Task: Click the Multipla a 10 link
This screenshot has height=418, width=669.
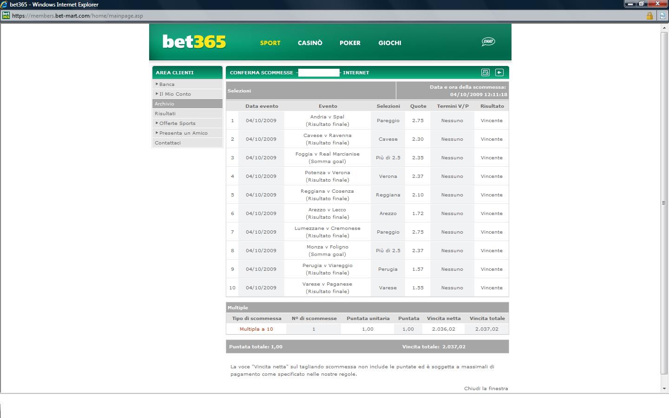Action: coord(256,329)
